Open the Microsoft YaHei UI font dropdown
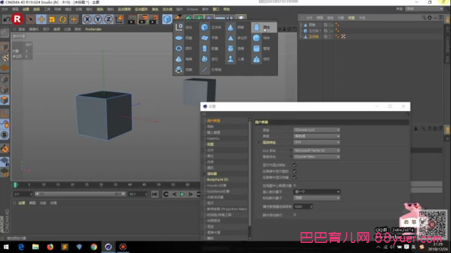The height and width of the screenshot is (253, 451). pyautogui.click(x=316, y=150)
